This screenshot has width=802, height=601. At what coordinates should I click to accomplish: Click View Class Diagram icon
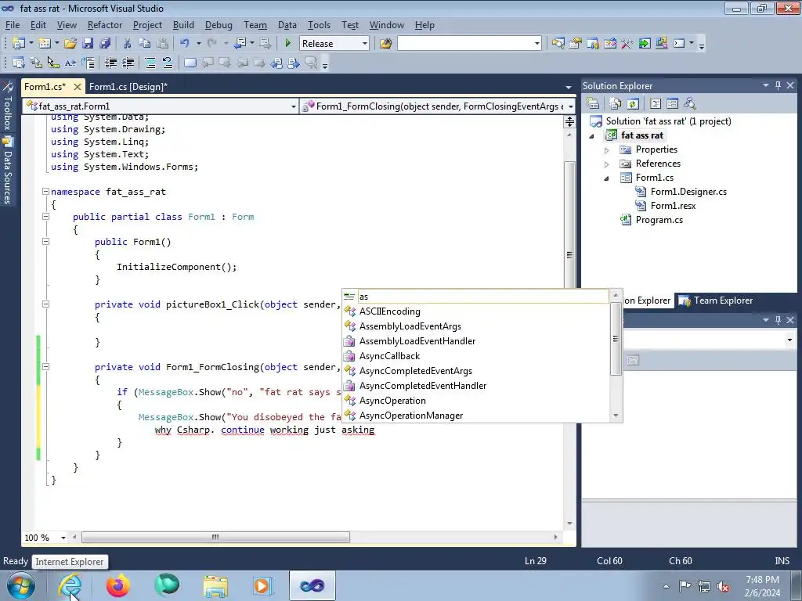tap(690, 104)
